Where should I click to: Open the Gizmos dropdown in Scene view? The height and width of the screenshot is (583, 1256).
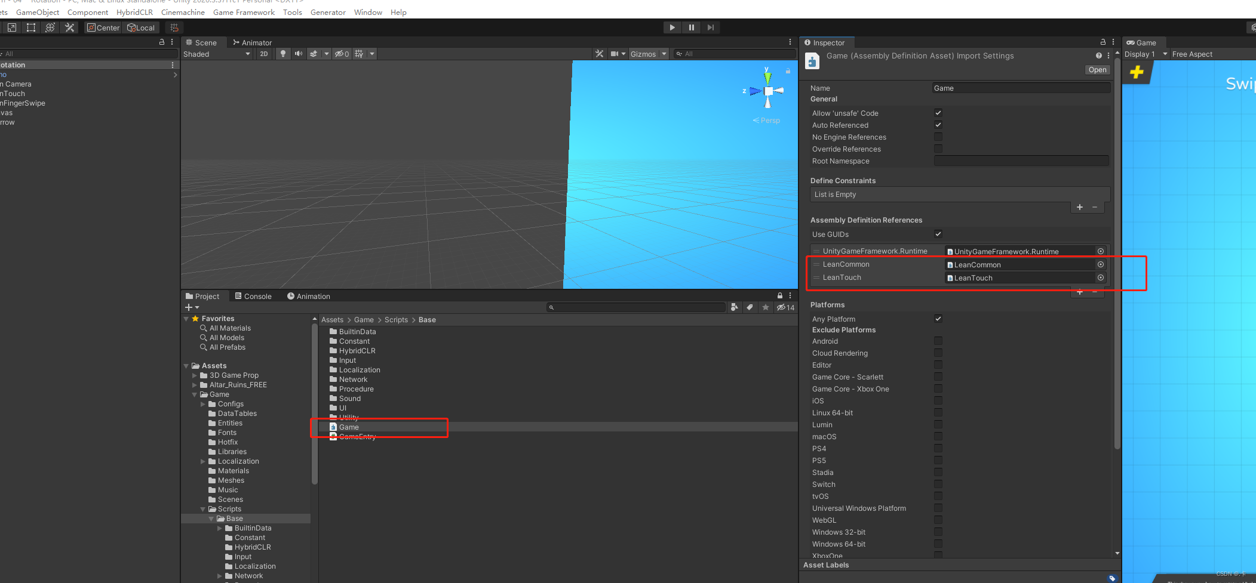tap(649, 54)
